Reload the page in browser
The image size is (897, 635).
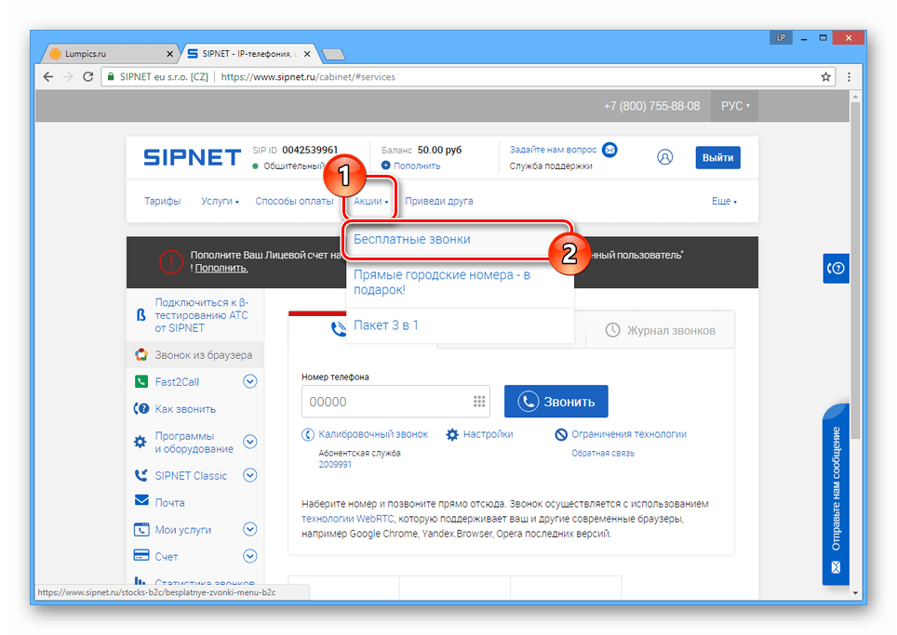coord(87,77)
